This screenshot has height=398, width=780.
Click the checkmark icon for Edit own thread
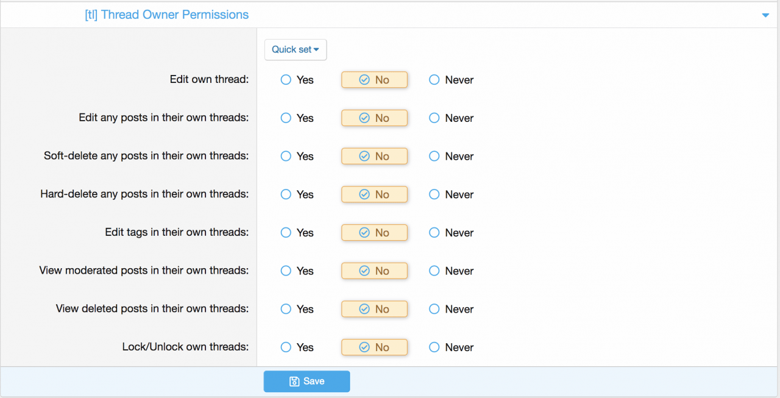tap(364, 80)
